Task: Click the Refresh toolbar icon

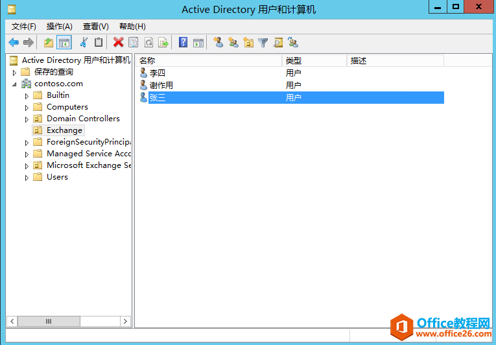Action: [x=148, y=42]
